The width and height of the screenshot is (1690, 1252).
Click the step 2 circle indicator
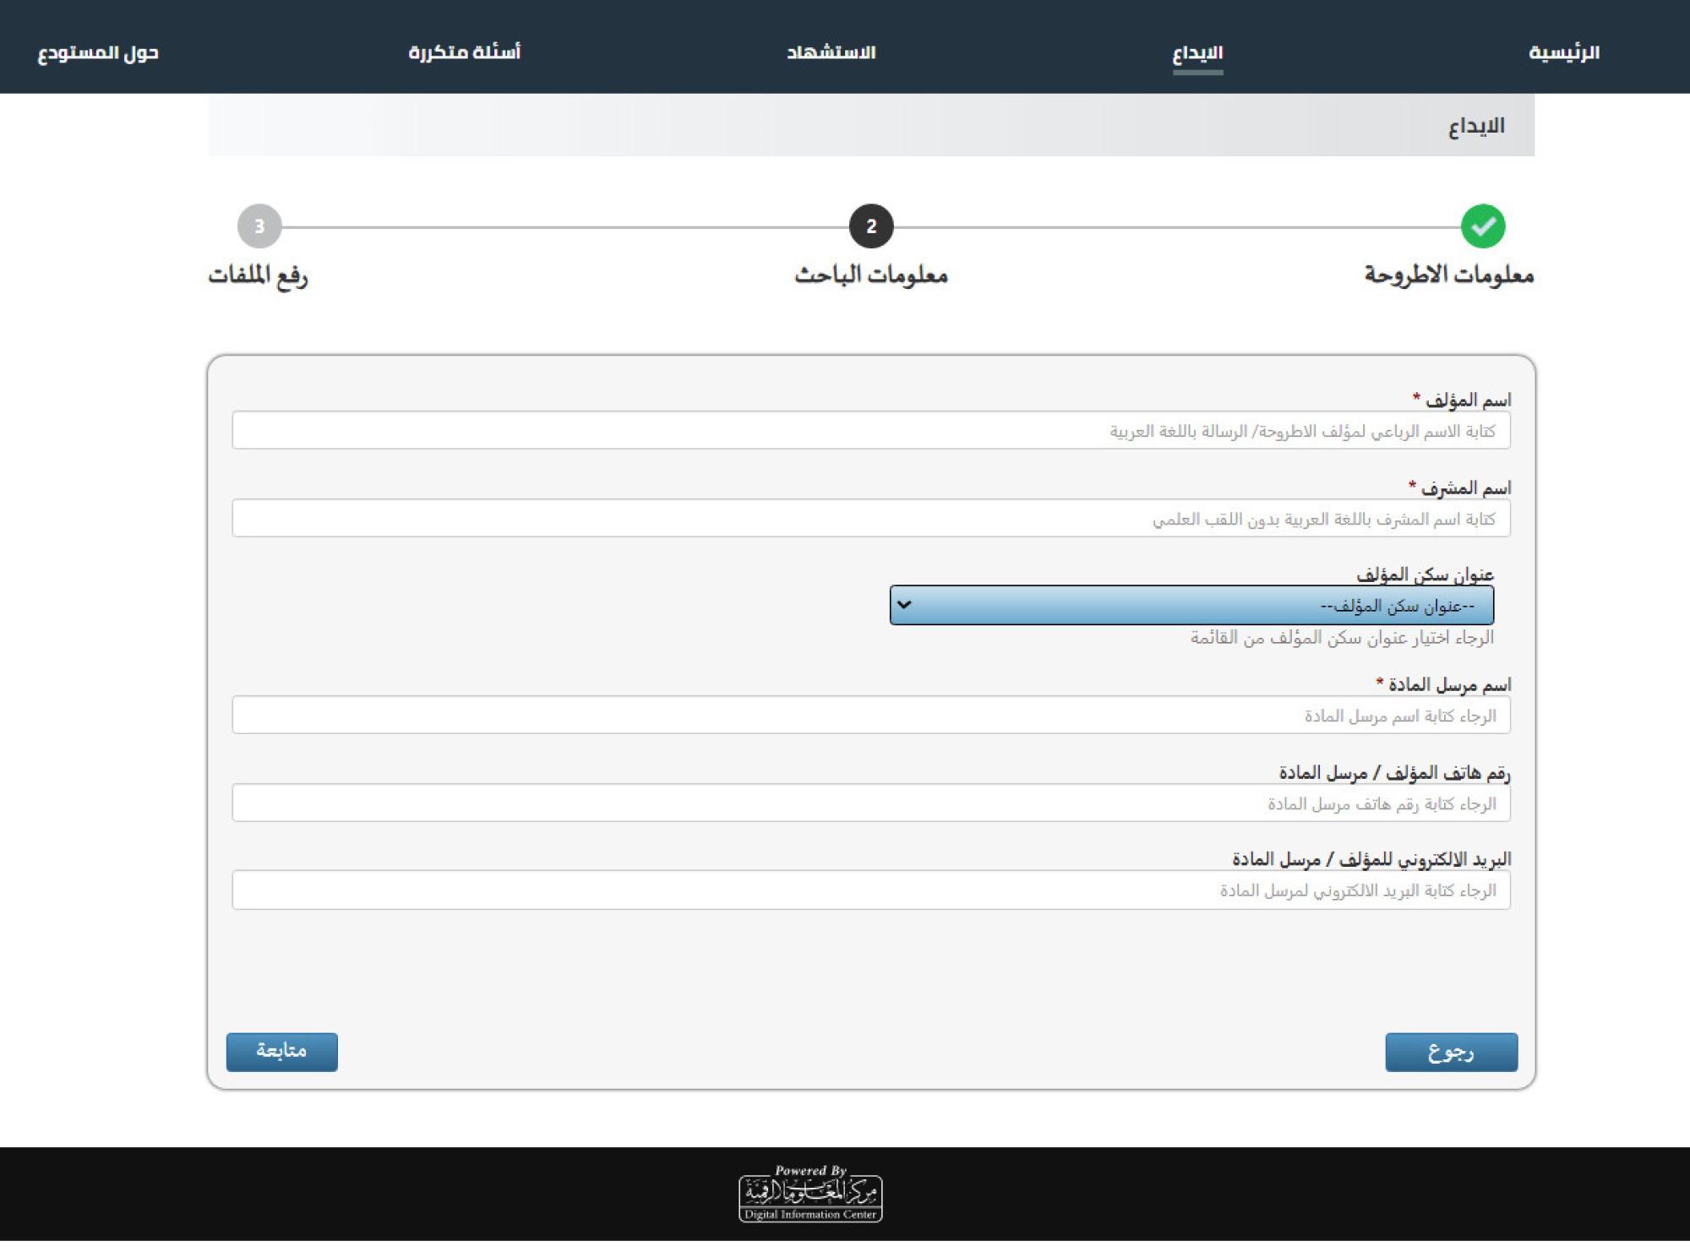click(x=871, y=226)
